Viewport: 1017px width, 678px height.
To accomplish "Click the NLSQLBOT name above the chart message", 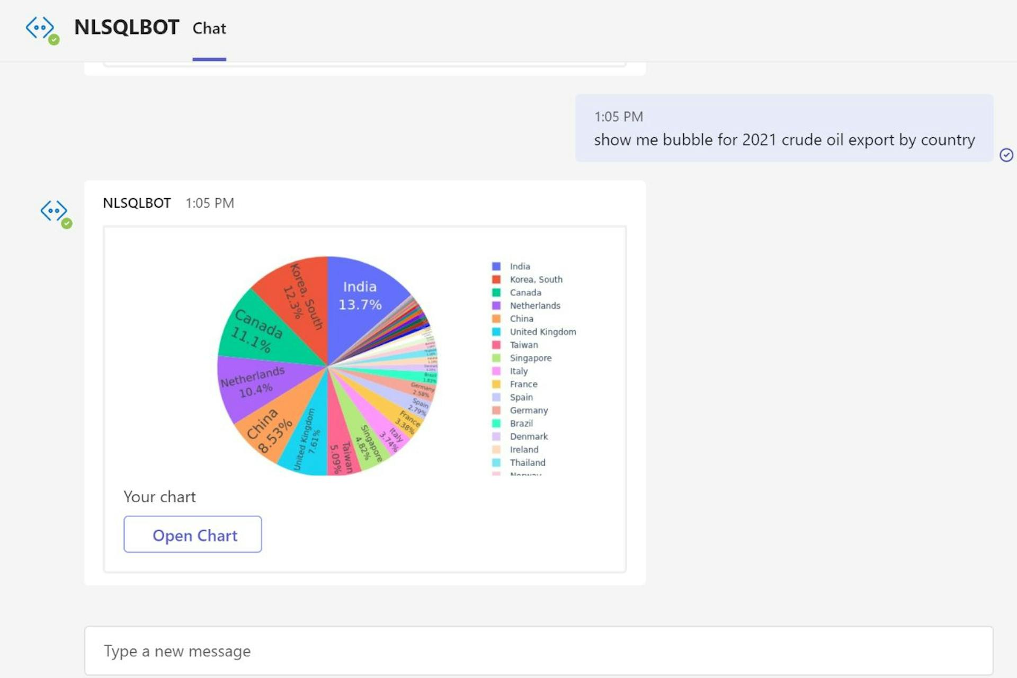I will coord(137,203).
